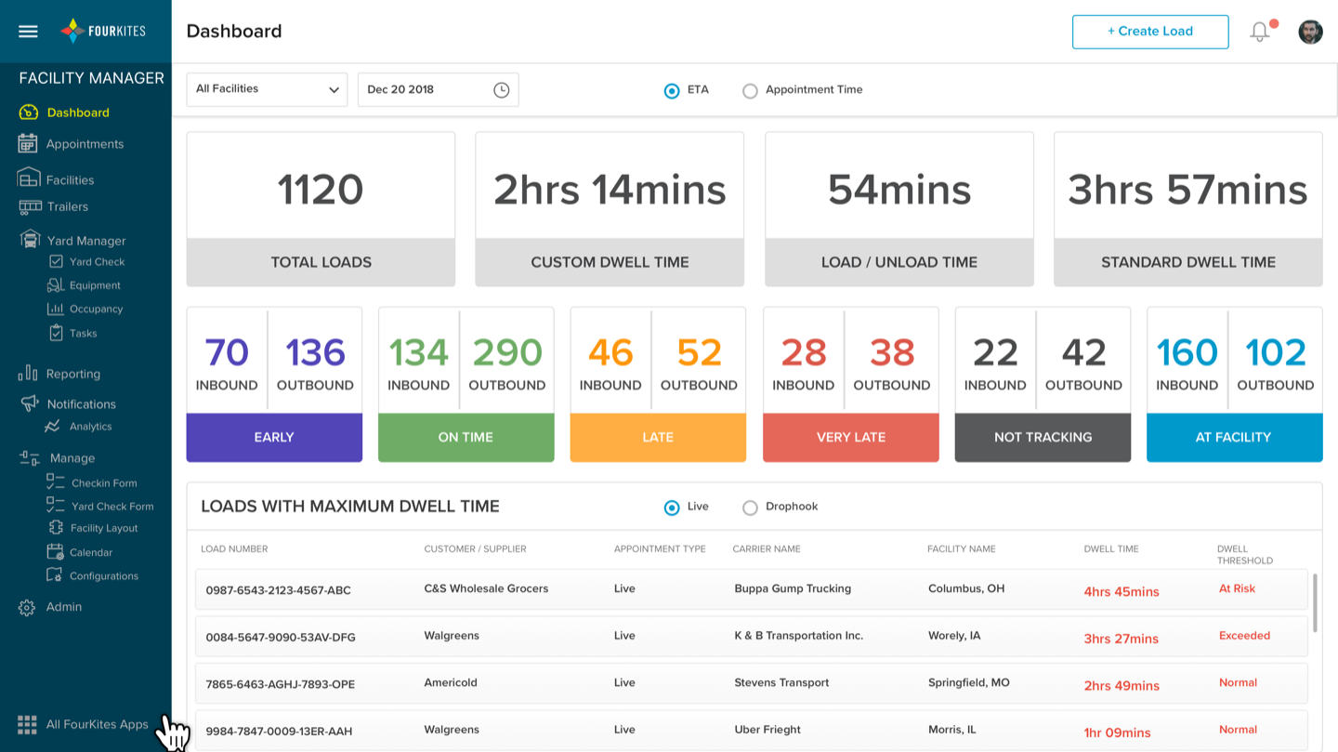Open the Dashboard menu item
1338x752 pixels.
[78, 112]
